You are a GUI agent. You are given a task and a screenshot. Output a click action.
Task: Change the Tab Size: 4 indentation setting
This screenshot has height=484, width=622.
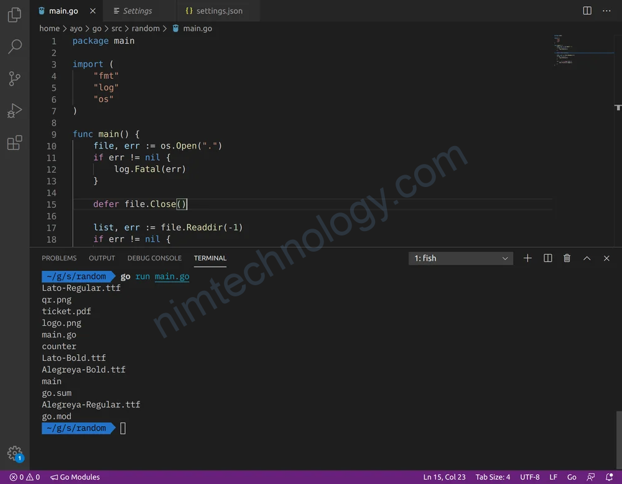pos(493,477)
